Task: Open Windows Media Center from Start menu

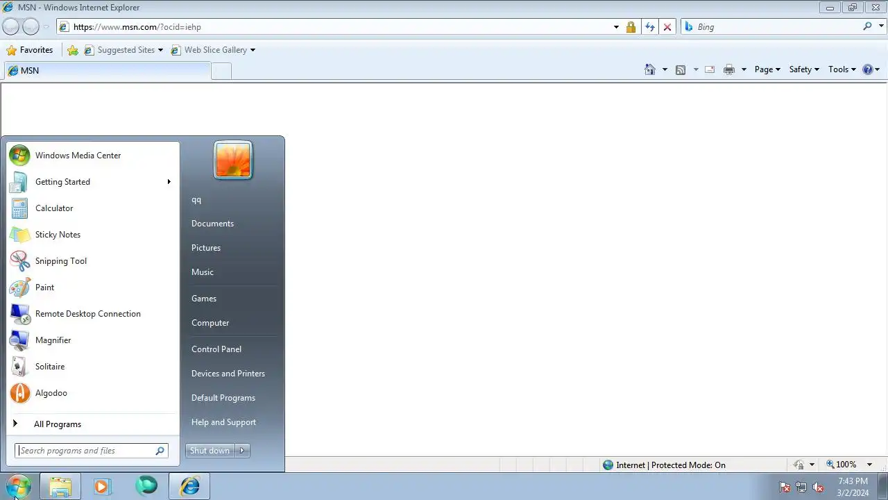Action: coord(92,156)
